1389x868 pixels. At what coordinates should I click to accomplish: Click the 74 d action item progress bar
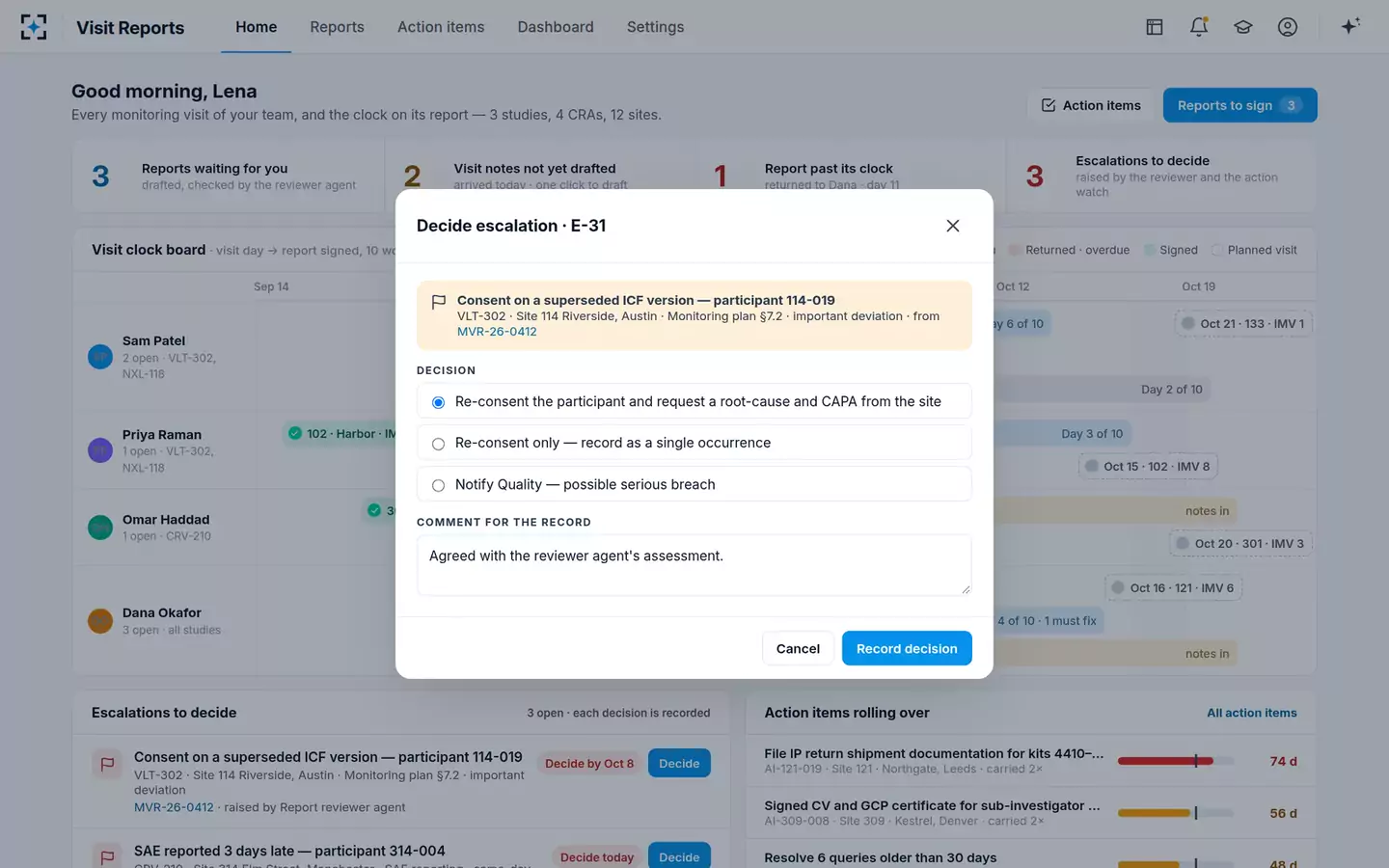[1175, 761]
